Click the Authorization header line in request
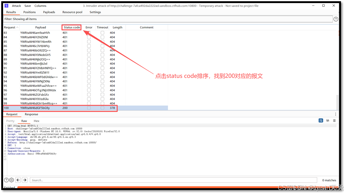This screenshot has width=345, height=194. pyautogui.click(x=32, y=154)
